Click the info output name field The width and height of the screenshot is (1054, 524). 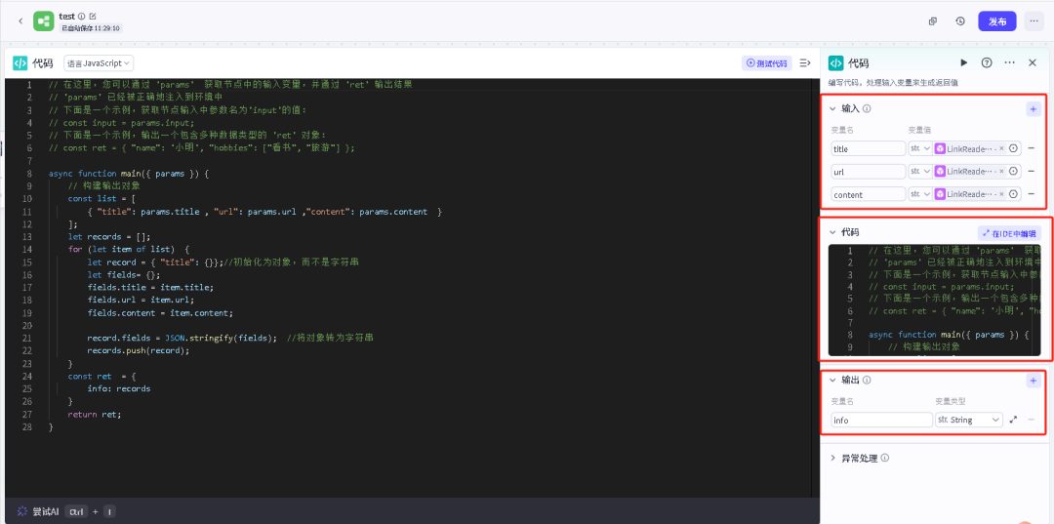click(882, 420)
